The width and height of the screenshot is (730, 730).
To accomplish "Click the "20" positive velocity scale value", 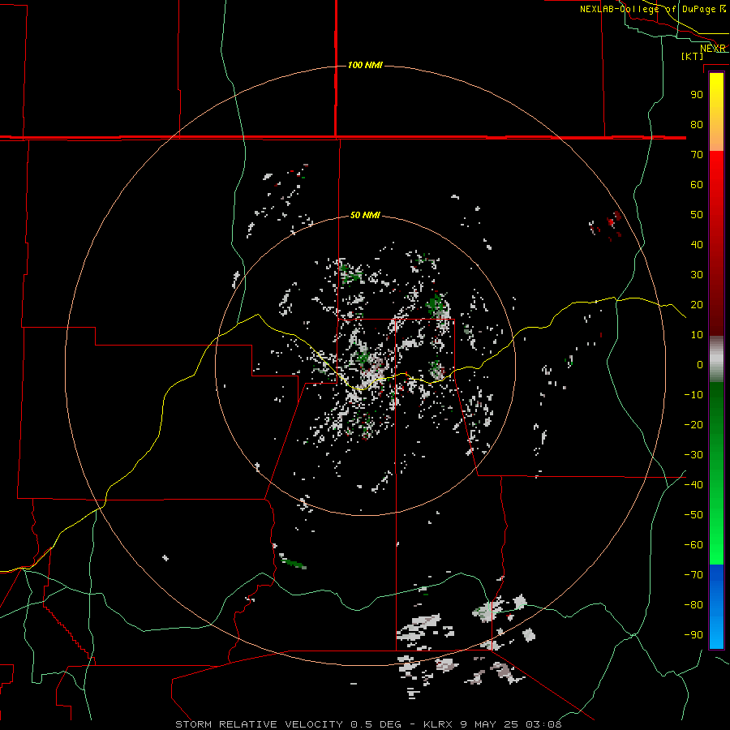I will click(697, 304).
